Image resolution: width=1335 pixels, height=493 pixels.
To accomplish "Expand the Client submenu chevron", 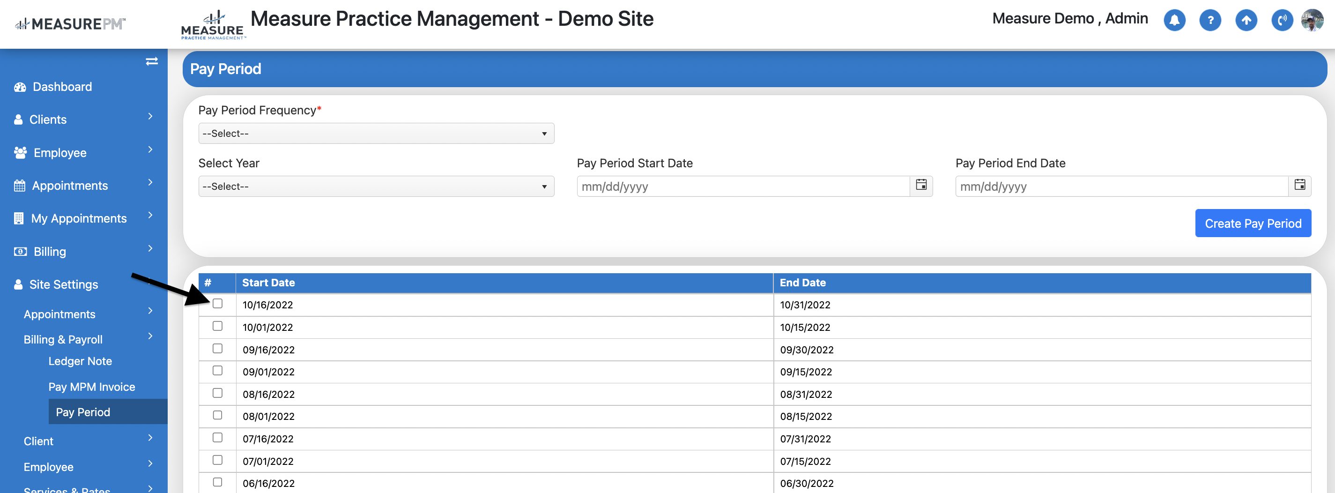I will [150, 438].
